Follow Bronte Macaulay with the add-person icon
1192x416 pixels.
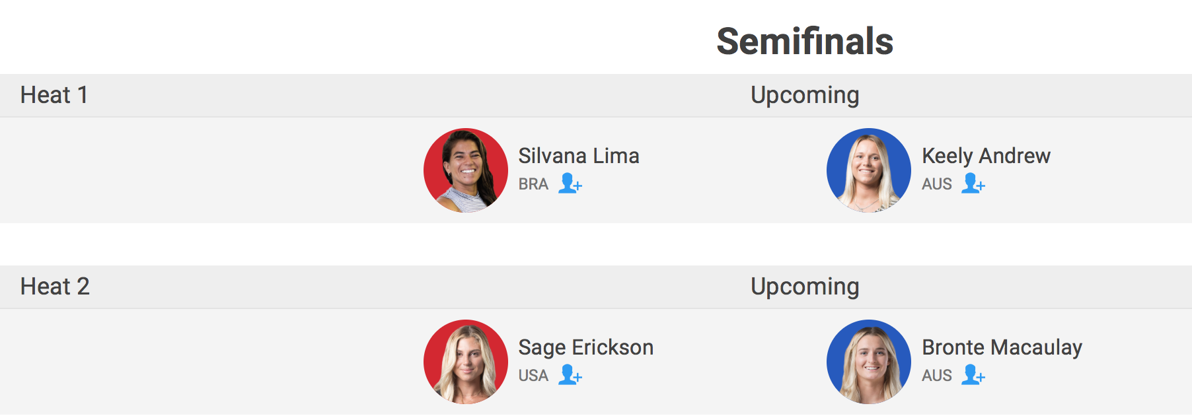(x=973, y=374)
